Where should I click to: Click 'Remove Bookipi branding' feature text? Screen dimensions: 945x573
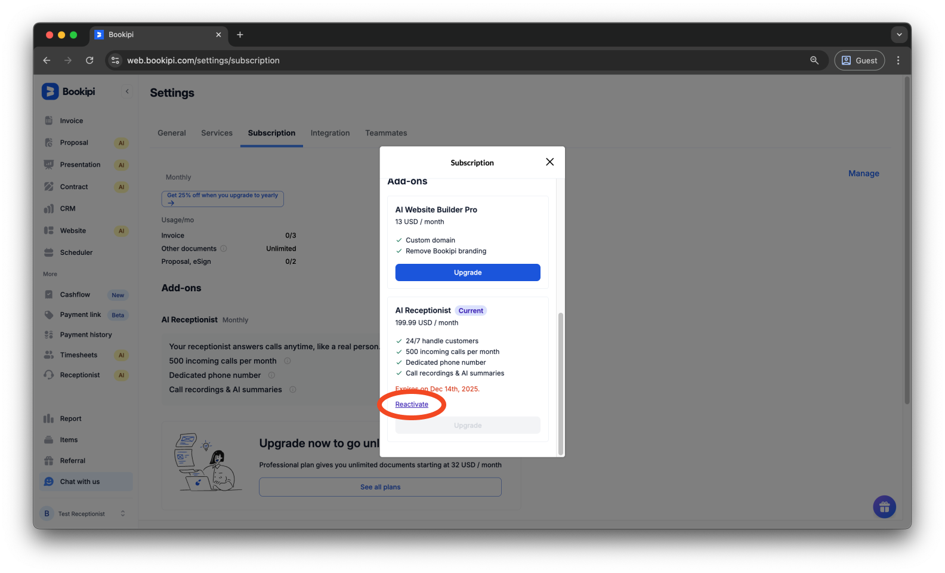coord(446,251)
